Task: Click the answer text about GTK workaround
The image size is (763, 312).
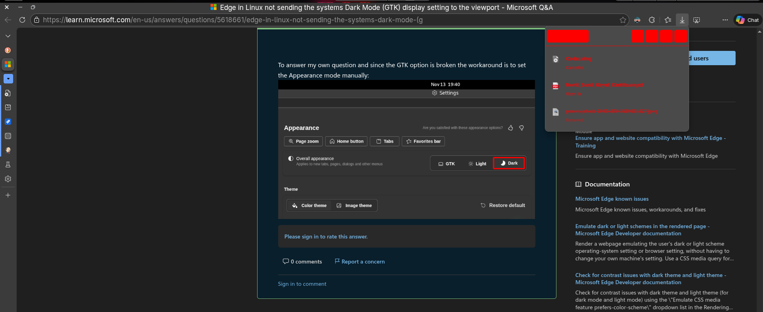Action: tap(402, 70)
